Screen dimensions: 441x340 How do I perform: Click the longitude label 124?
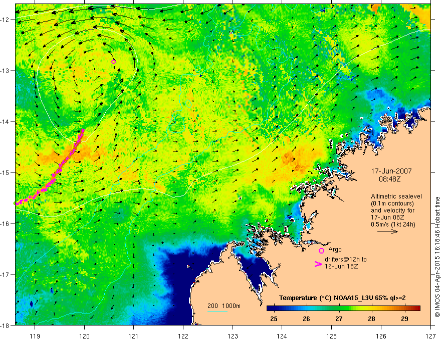pos(282,336)
